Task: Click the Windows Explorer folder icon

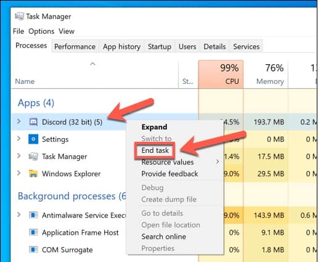Action: pyautogui.click(x=33, y=174)
